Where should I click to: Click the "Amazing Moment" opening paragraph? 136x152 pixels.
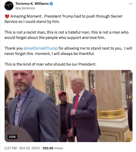point(63,19)
